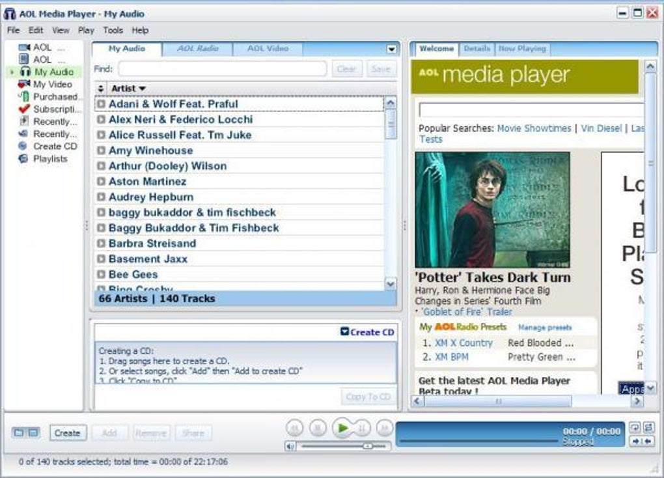Click the artist list scroll-down arrow

click(x=391, y=283)
